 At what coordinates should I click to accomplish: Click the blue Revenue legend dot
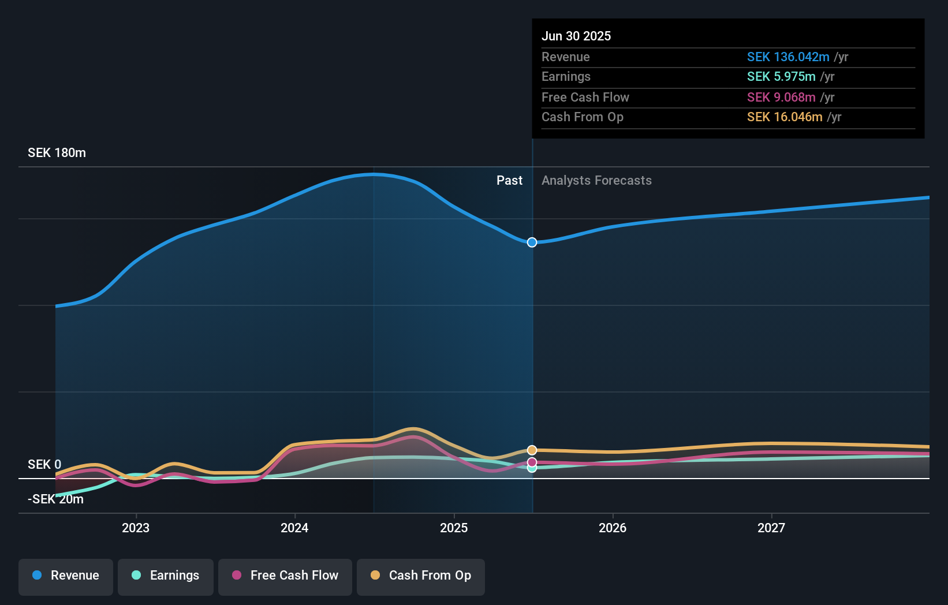37,576
